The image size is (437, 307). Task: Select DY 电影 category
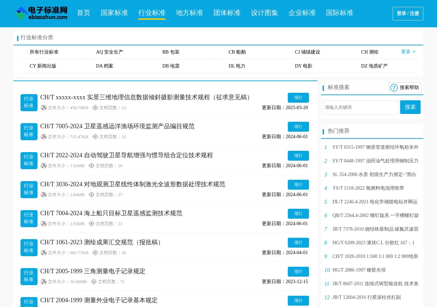click(304, 66)
